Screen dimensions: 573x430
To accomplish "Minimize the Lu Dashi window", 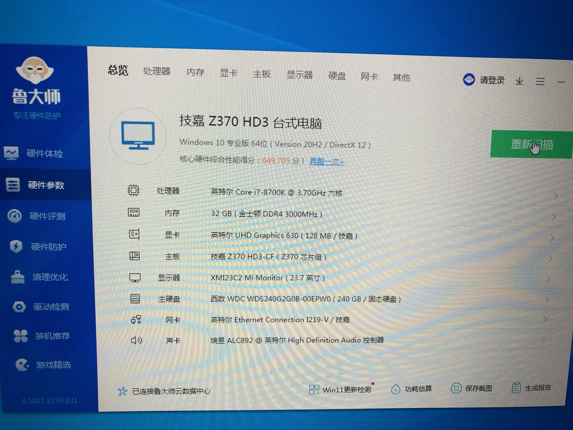I will click(x=561, y=82).
